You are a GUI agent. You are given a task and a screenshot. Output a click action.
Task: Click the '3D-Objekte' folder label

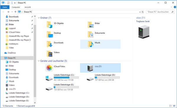[59, 23]
